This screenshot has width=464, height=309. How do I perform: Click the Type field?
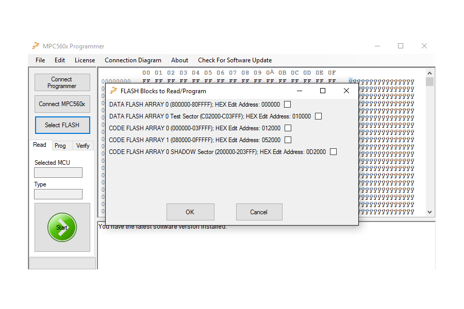58,194
